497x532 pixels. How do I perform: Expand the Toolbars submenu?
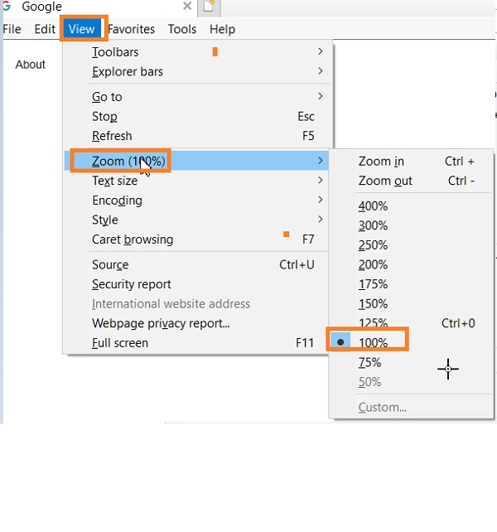115,52
